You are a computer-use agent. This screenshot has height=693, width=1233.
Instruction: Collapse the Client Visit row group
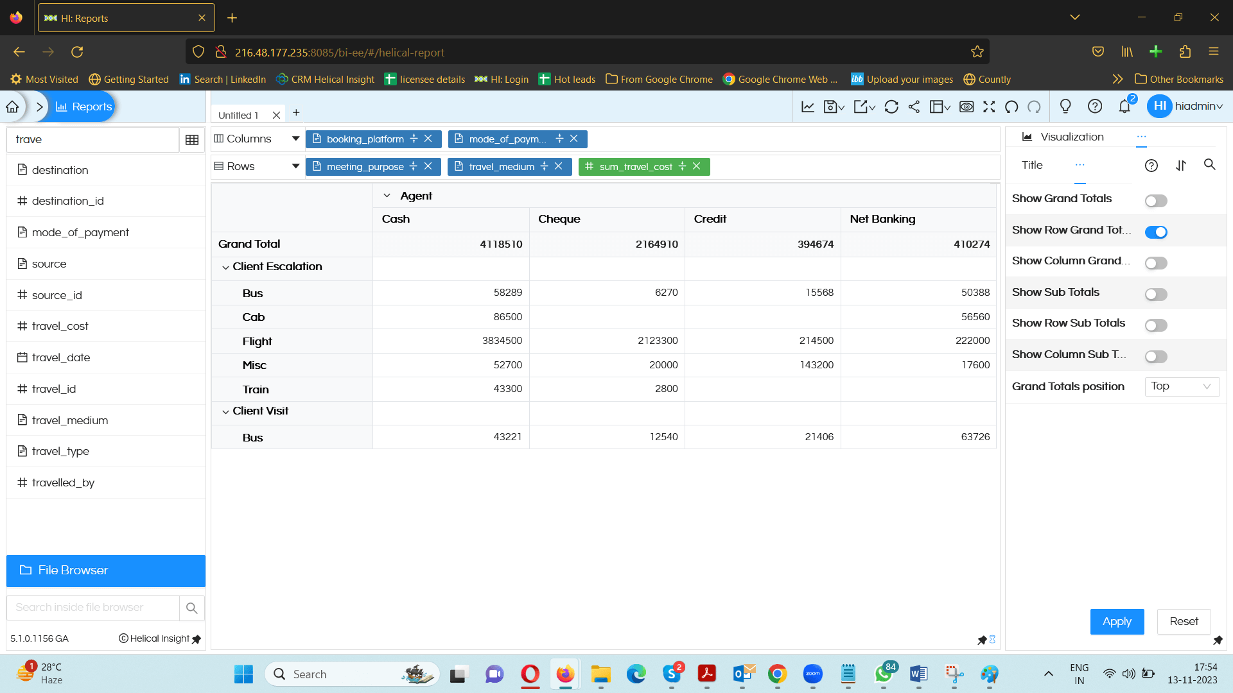(x=225, y=411)
